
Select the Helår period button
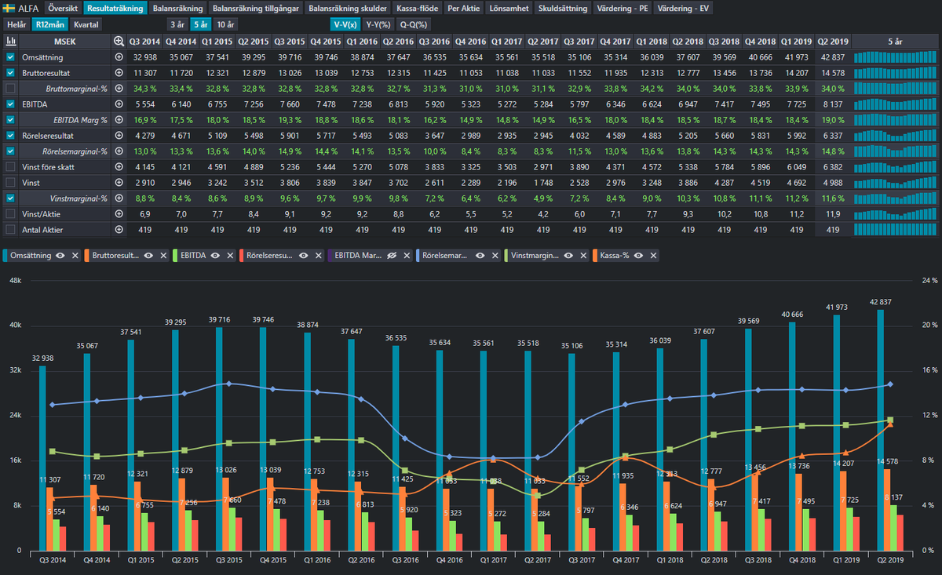[16, 24]
